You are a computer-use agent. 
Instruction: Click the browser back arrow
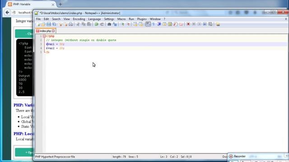7,12
